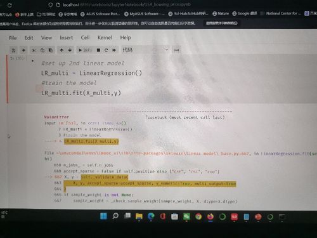Click the localhost address bar
317x238 pixels.
tap(127, 4)
